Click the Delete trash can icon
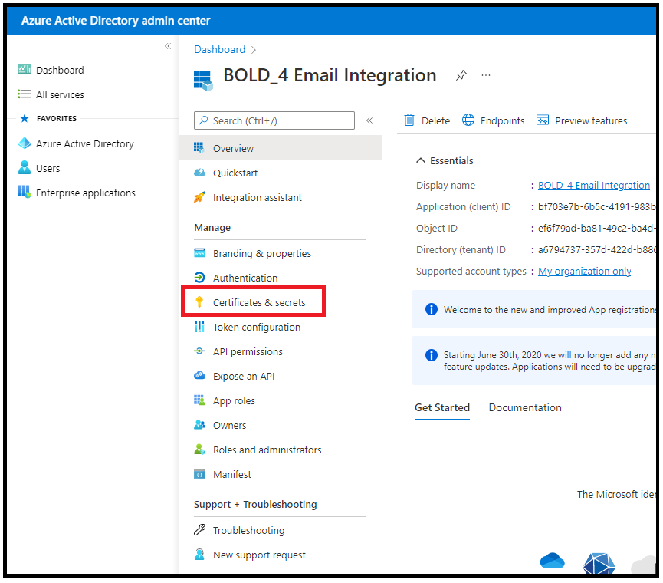663x583 pixels. [x=409, y=120]
